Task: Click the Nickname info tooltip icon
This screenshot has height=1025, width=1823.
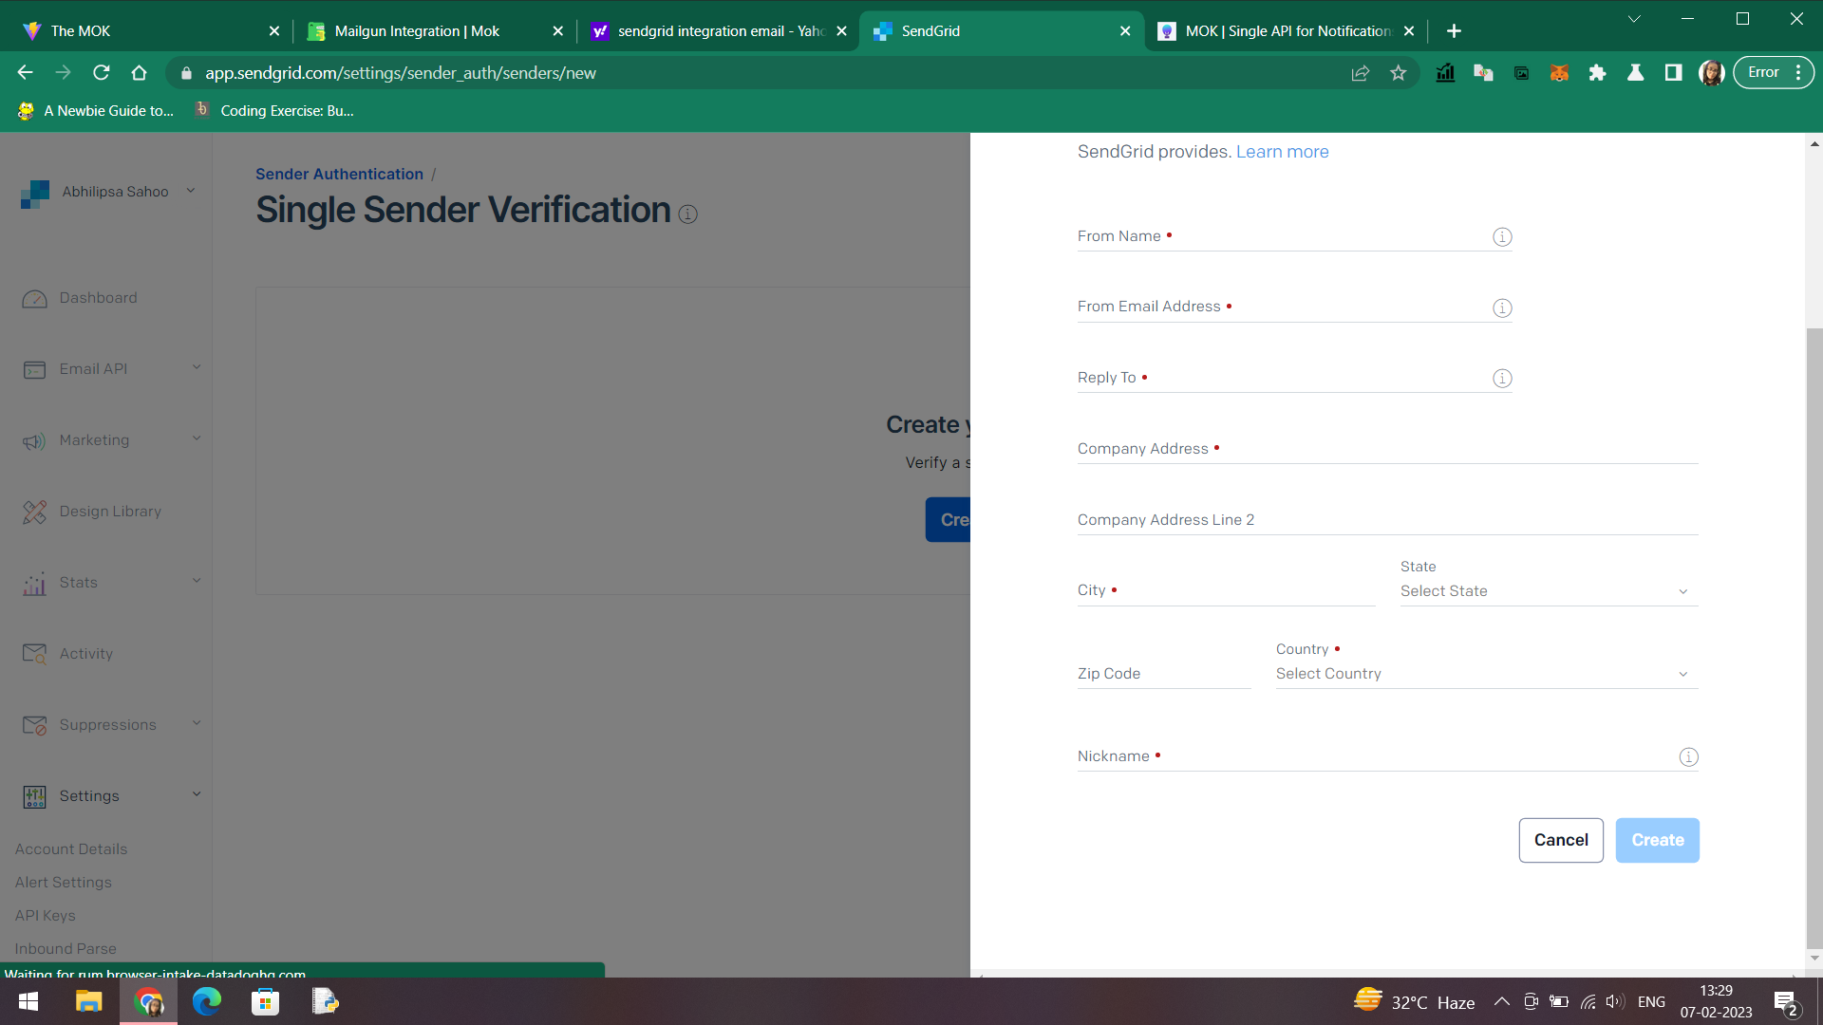Action: point(1688,756)
